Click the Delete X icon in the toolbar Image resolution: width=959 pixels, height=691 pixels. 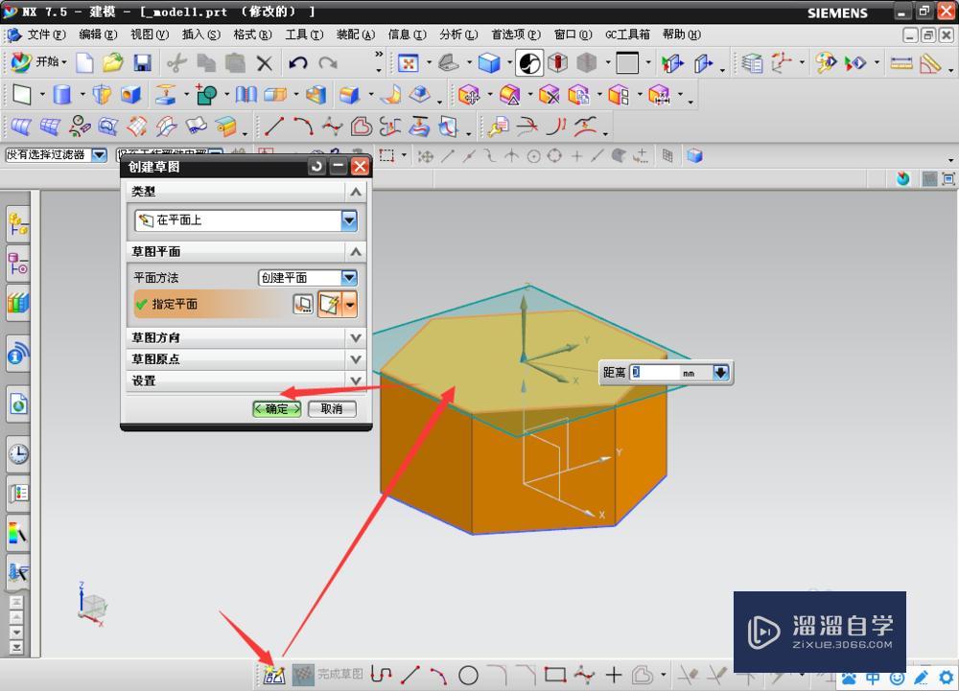(x=265, y=63)
